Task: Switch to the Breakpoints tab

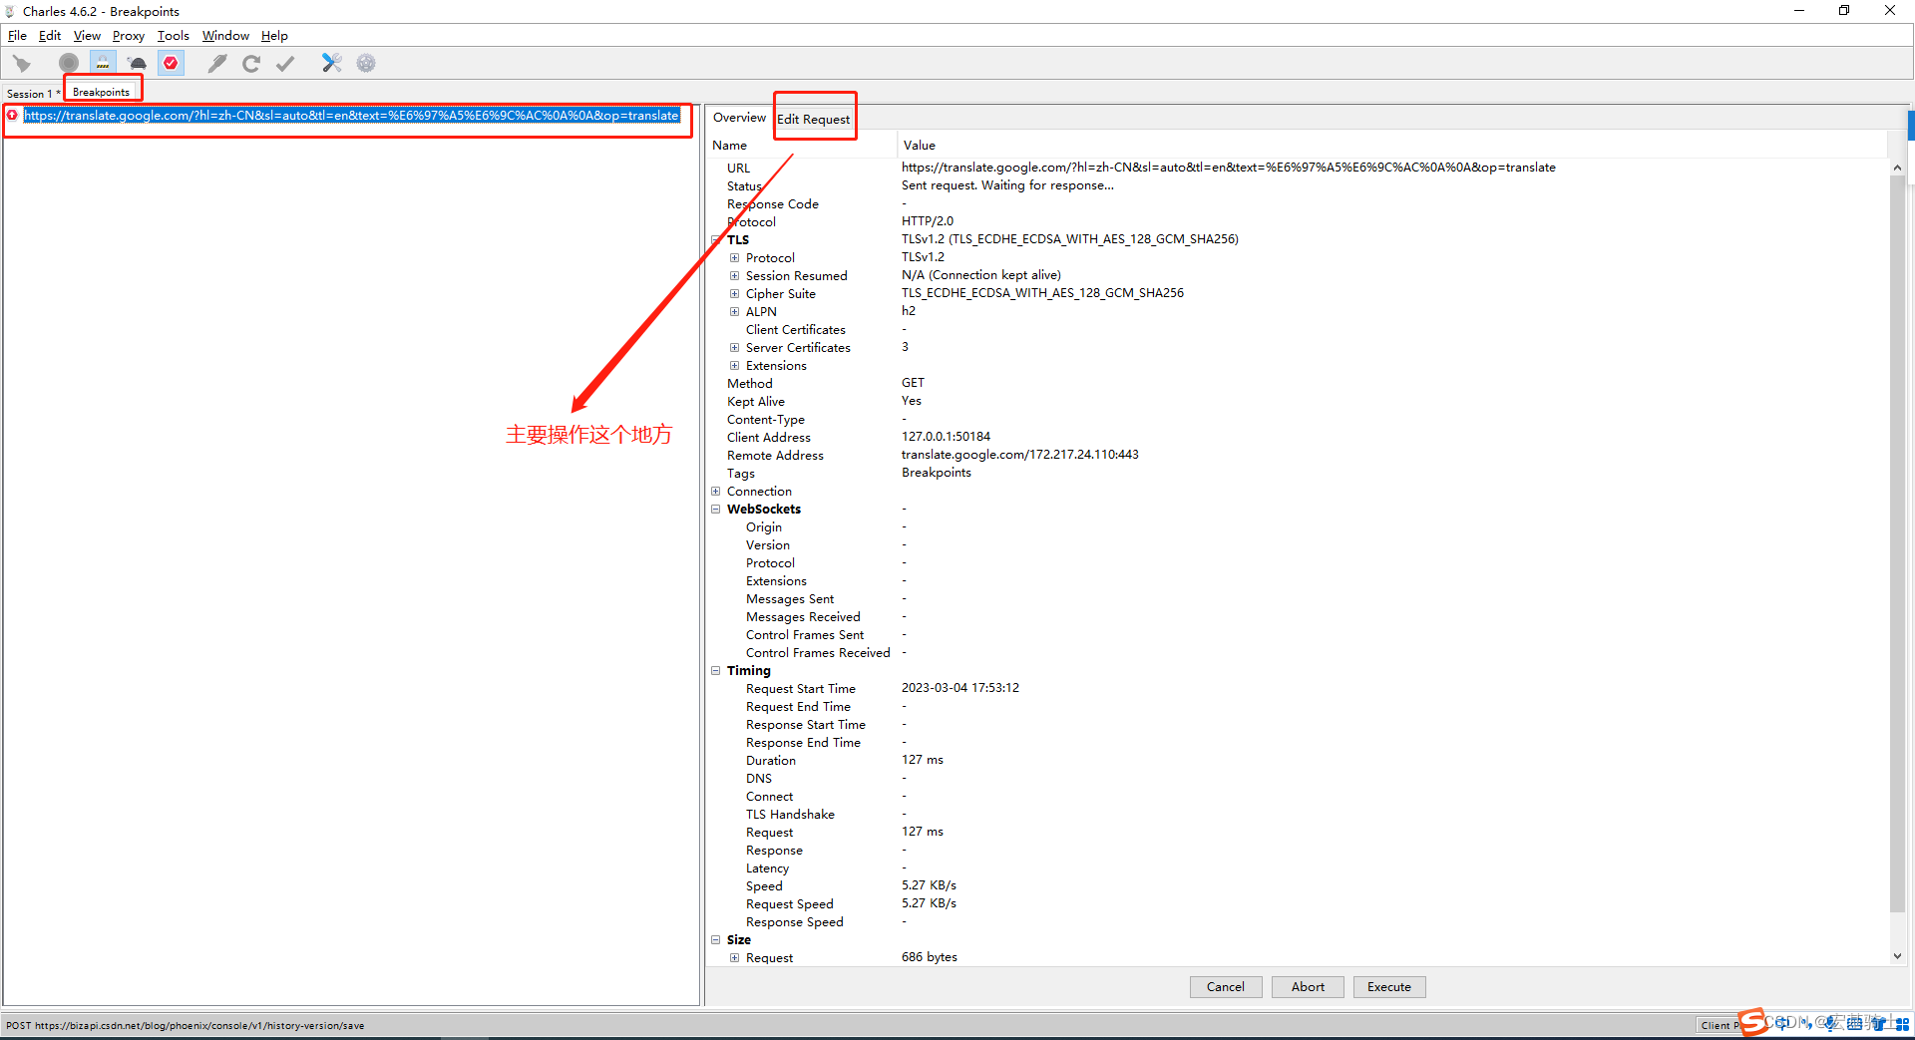Action: point(102,92)
